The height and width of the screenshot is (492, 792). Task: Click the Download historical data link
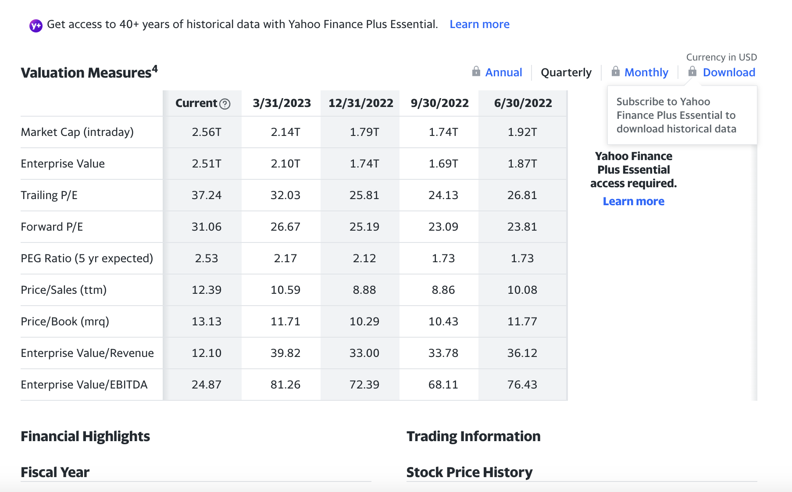[729, 72]
